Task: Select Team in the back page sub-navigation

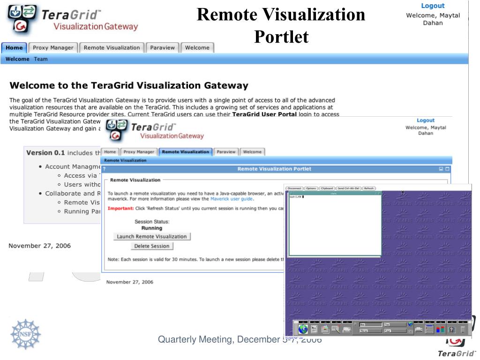Action: (x=41, y=59)
